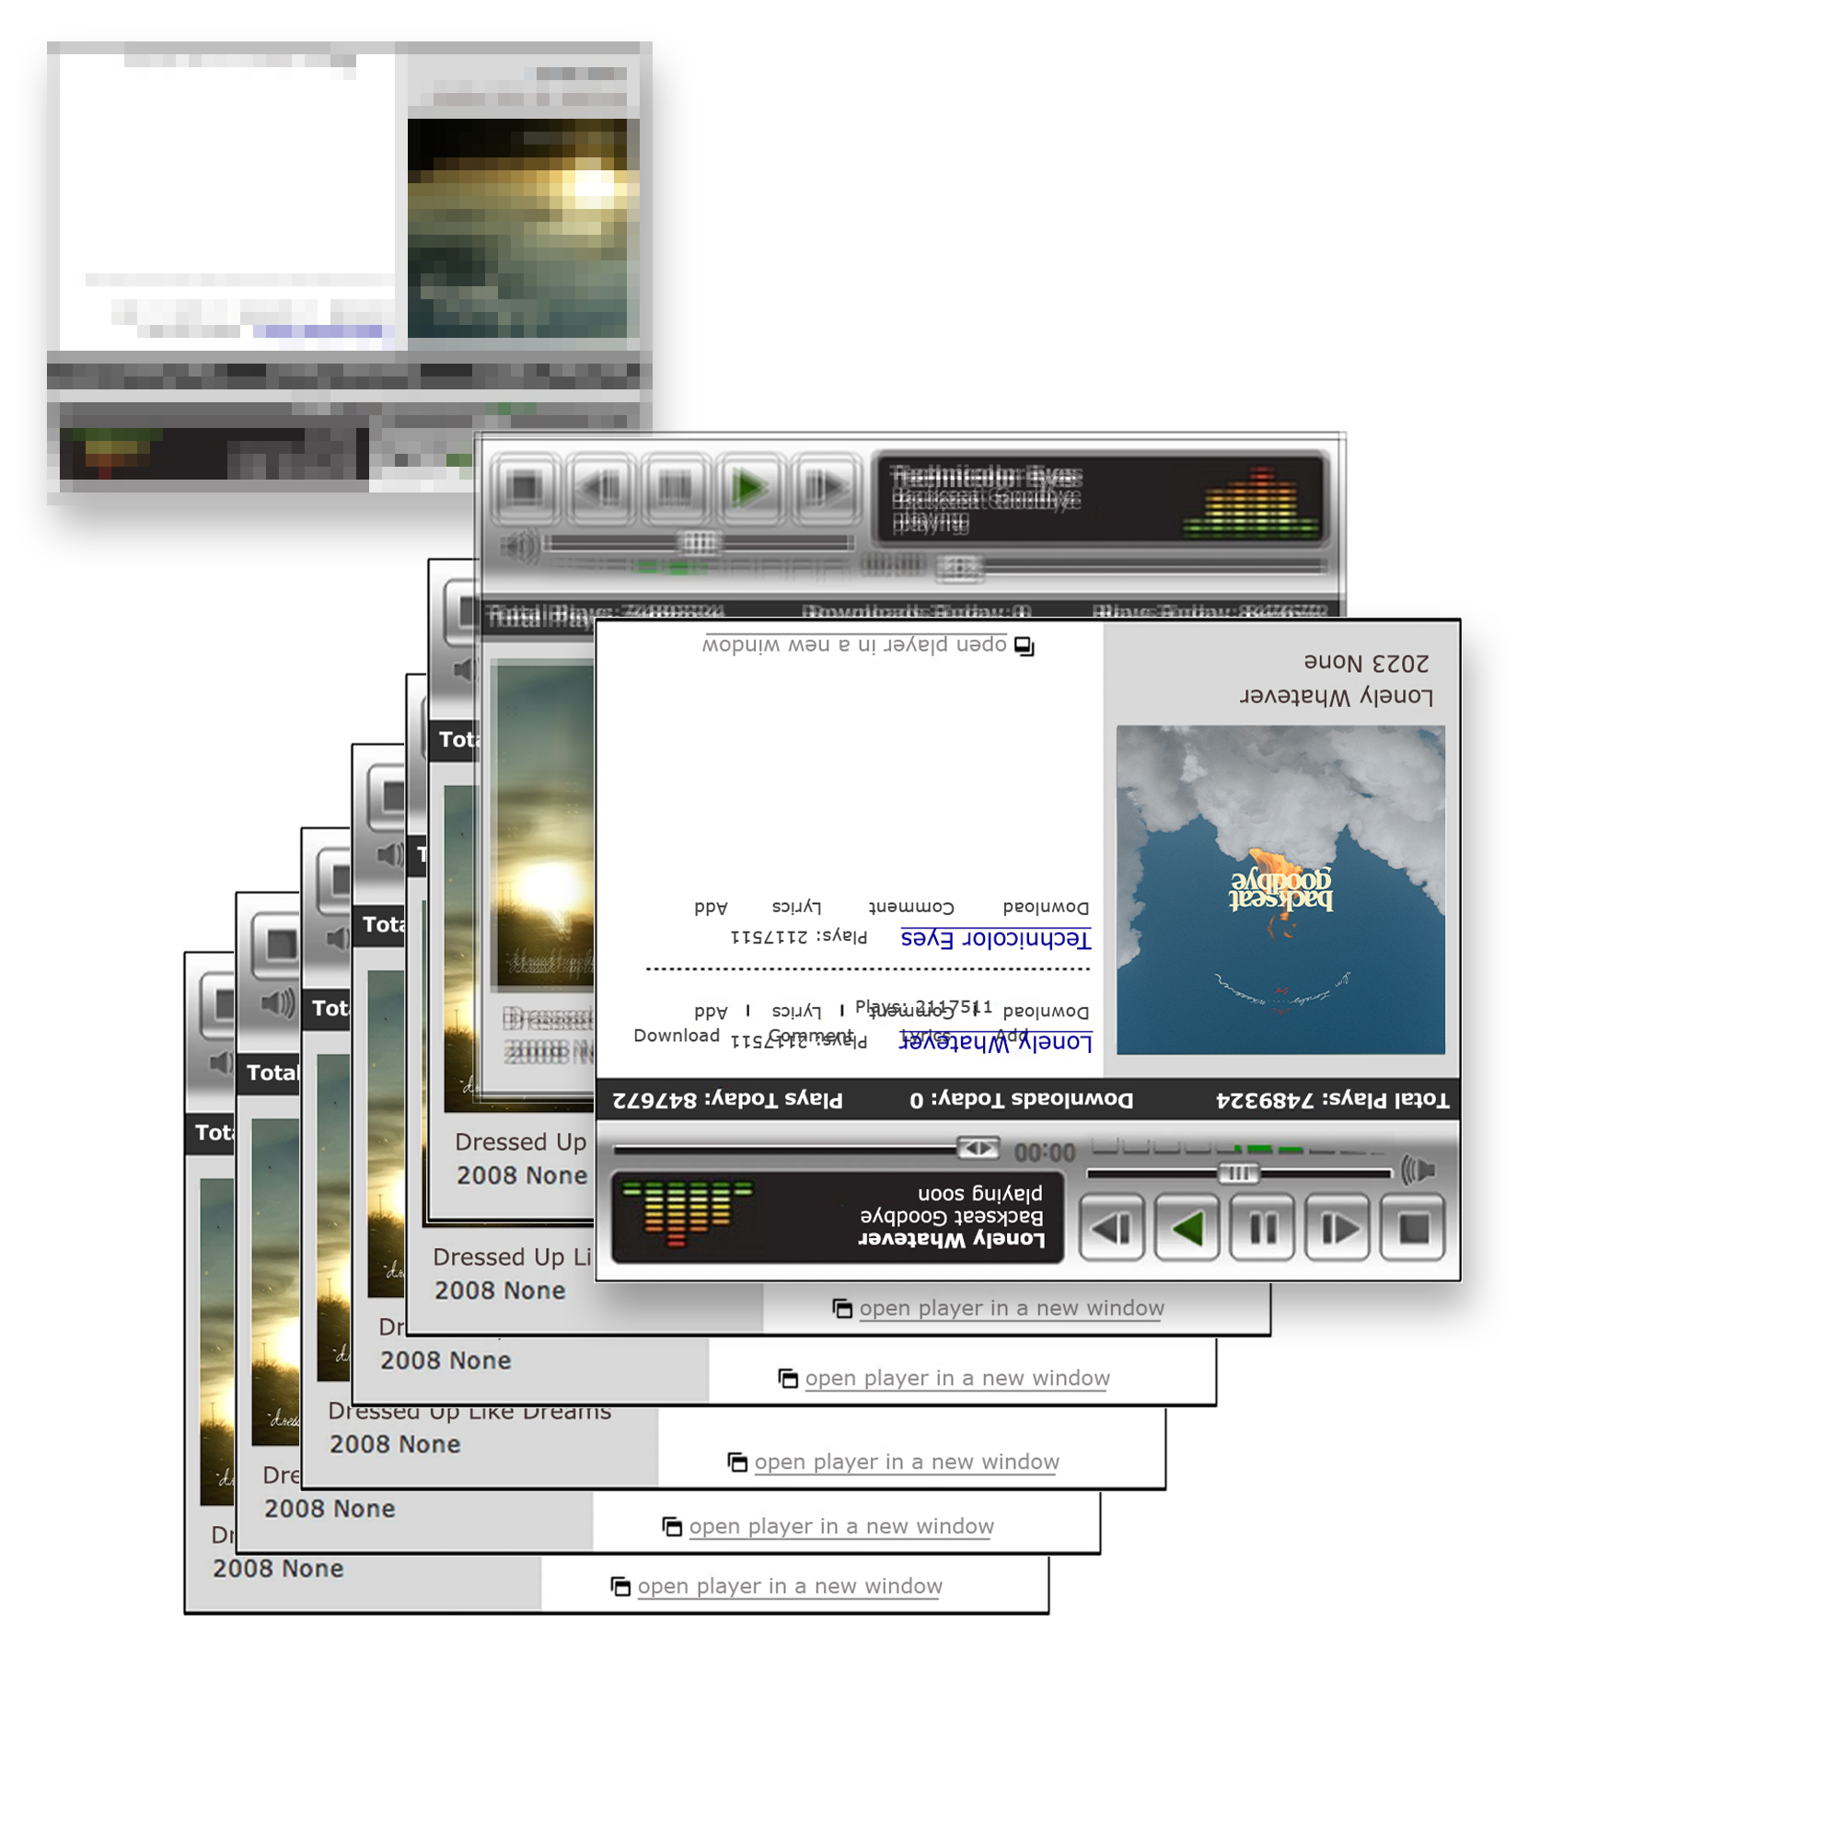The width and height of the screenshot is (1841, 1841).
Task: Click upside-down Download under Technicolor Eyes
Action: point(1046,908)
